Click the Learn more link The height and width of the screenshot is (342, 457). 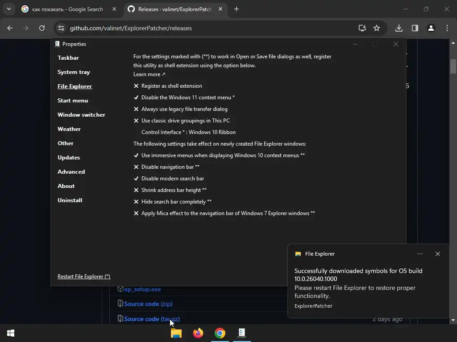point(149,74)
